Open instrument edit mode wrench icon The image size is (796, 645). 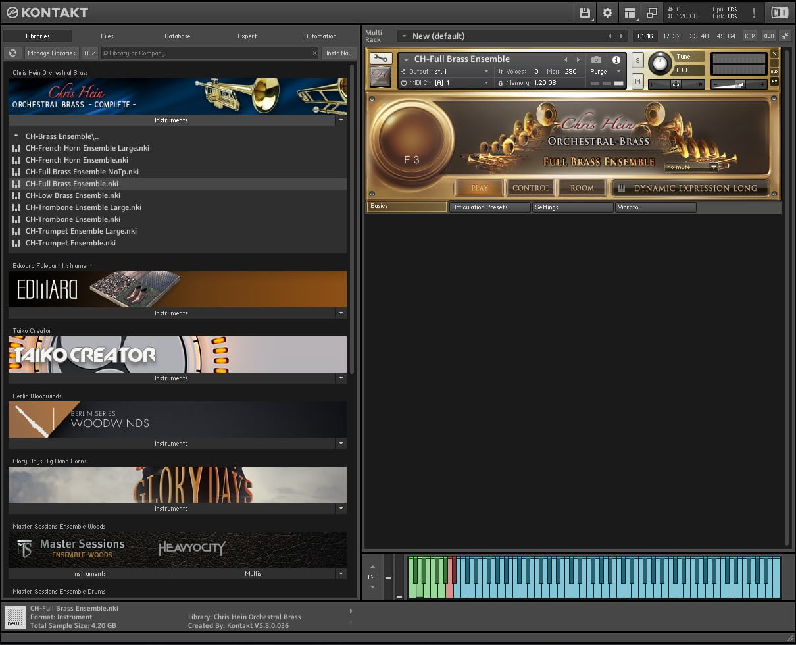pyautogui.click(x=380, y=59)
